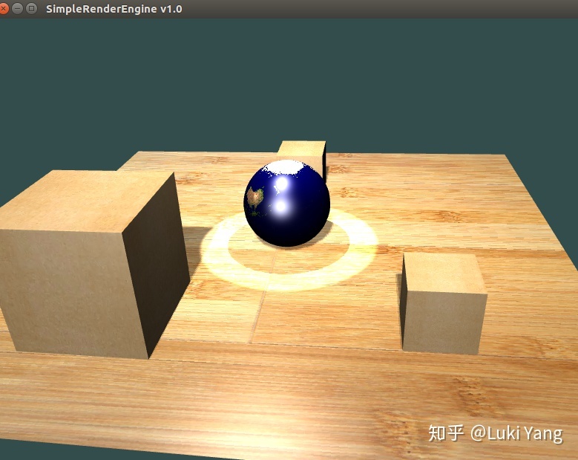The height and width of the screenshot is (460, 578).
Task: Click the blue globe sphere
Action: pyautogui.click(x=287, y=204)
